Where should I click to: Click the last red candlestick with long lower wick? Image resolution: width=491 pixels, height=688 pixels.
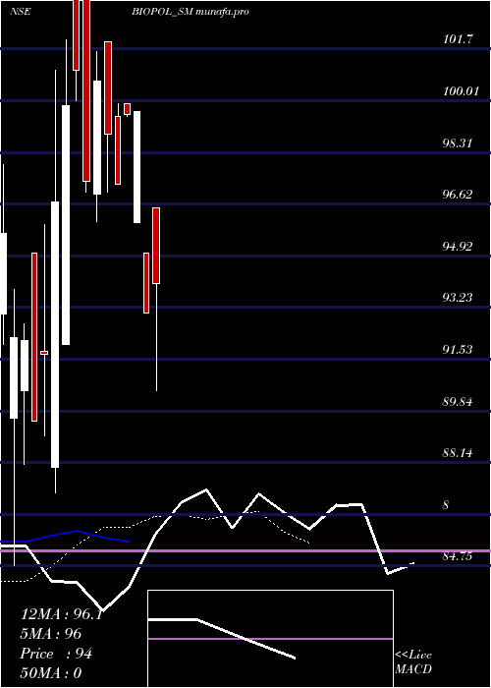click(156, 299)
